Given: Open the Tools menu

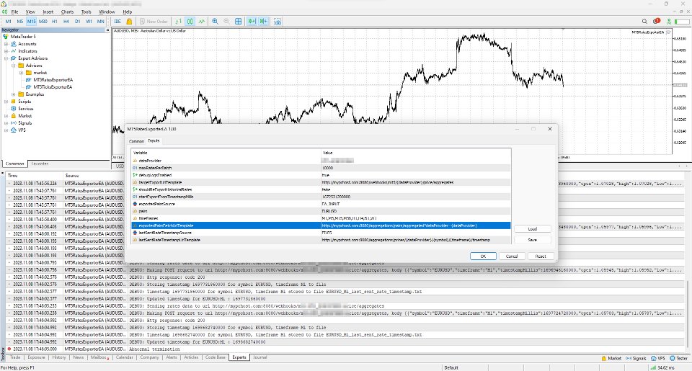Looking at the screenshot, I should pyautogui.click(x=86, y=12).
